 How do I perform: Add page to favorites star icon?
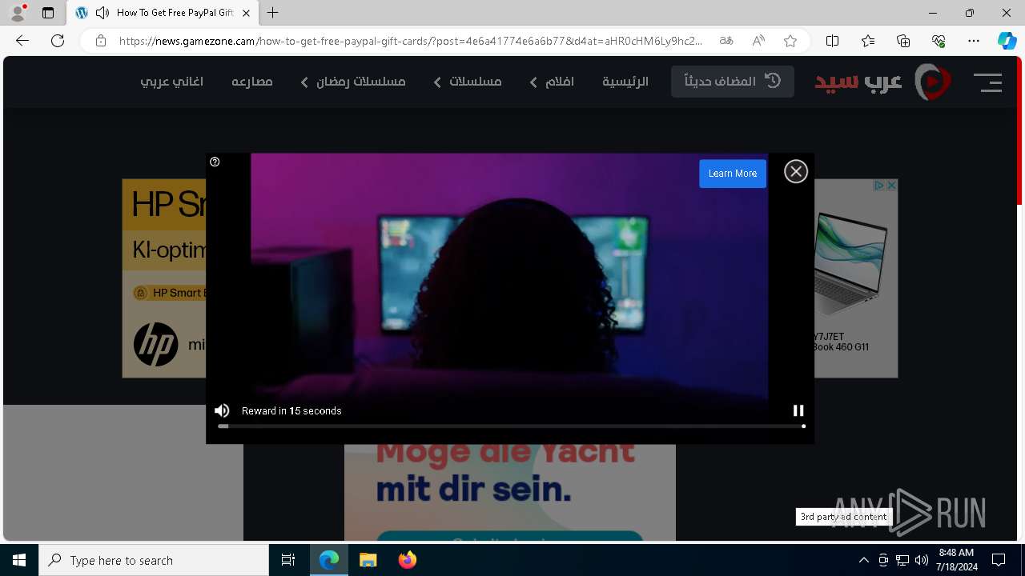click(790, 41)
